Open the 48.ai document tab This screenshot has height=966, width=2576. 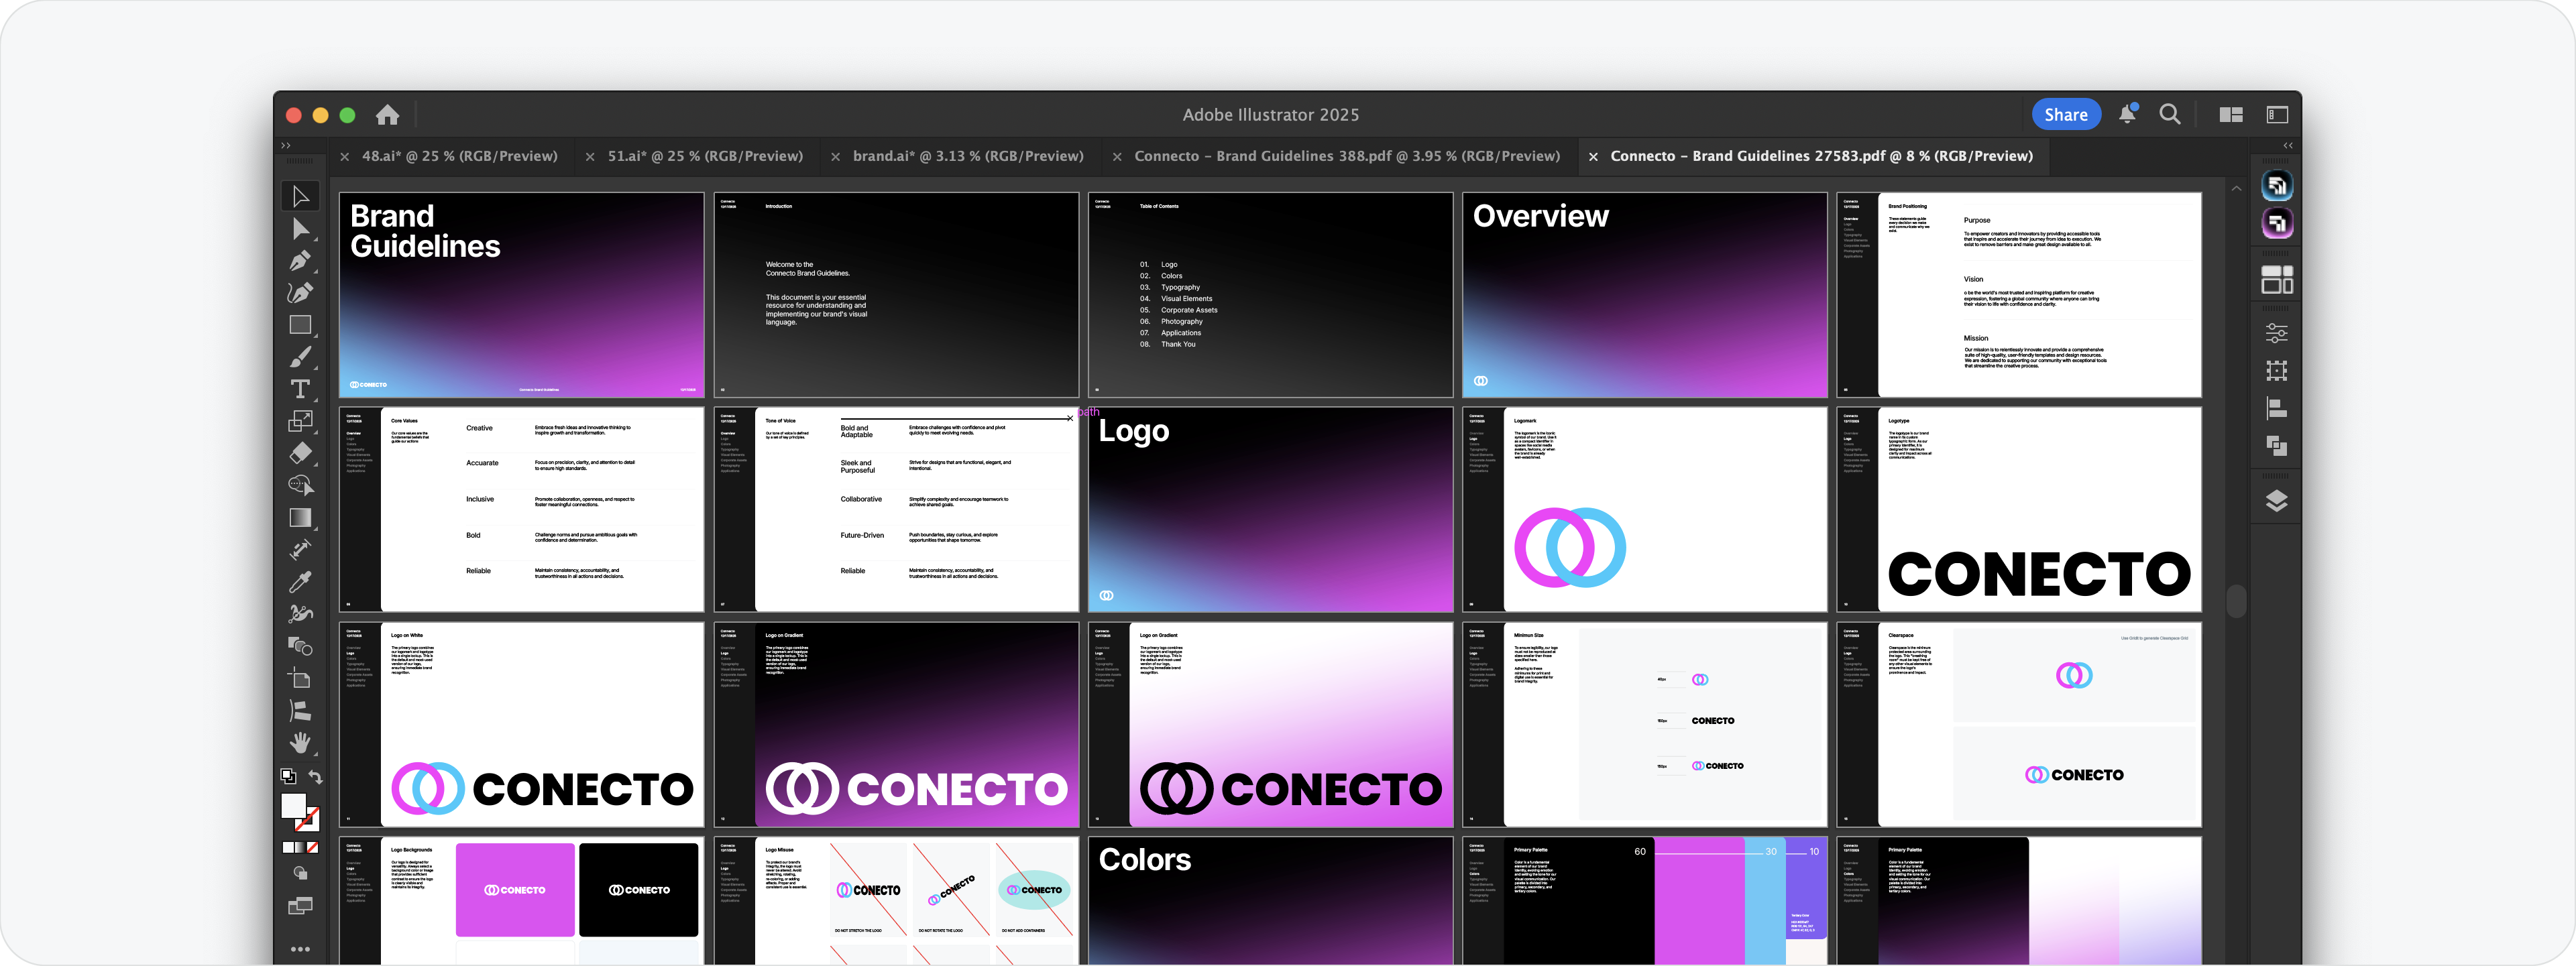(460, 156)
